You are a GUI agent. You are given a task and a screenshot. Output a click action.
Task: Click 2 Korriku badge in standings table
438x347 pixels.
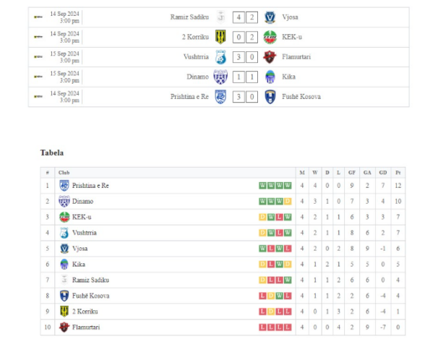pyautogui.click(x=64, y=312)
